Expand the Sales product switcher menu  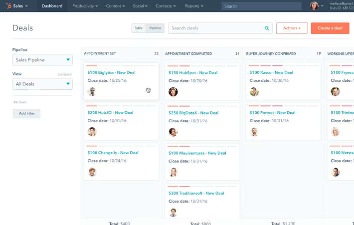tap(20, 6)
